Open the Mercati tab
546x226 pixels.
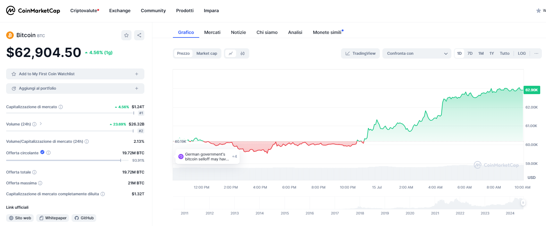tap(212, 32)
